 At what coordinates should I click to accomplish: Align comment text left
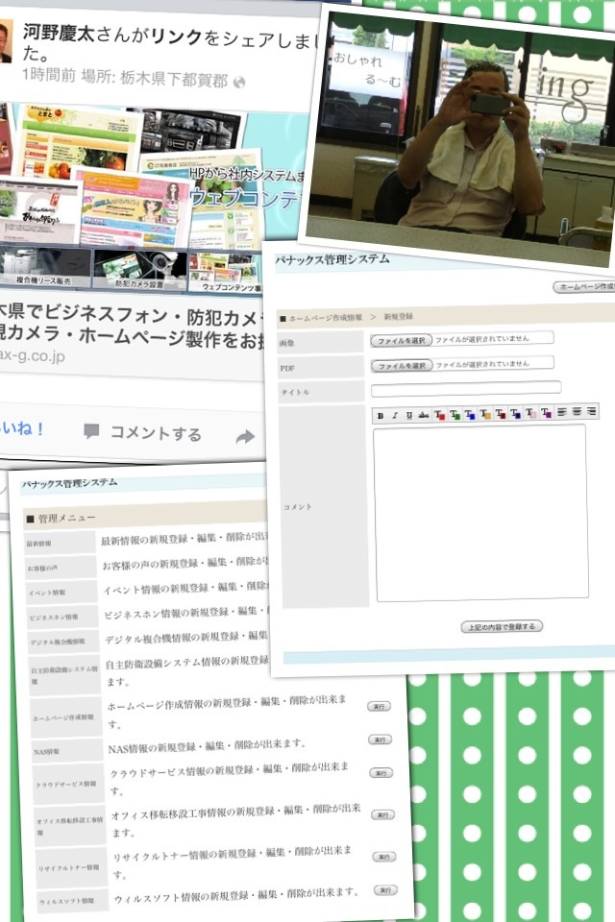[562, 412]
